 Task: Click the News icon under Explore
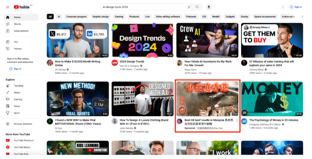pyautogui.click(x=8, y=106)
